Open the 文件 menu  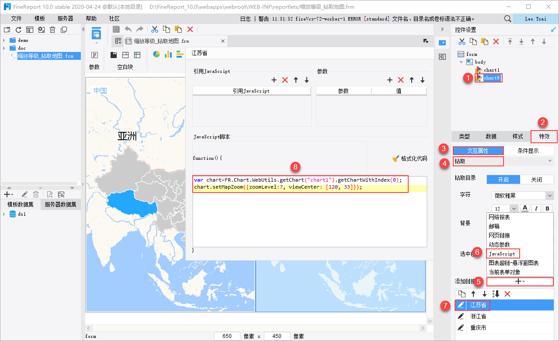tap(16, 19)
